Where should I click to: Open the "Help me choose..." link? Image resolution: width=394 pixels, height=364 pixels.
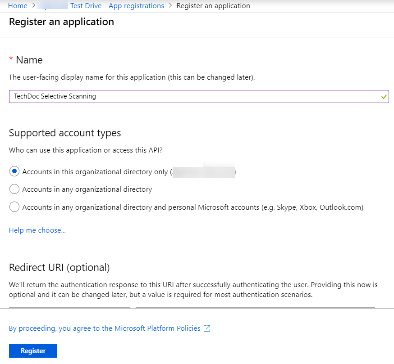coord(37,230)
